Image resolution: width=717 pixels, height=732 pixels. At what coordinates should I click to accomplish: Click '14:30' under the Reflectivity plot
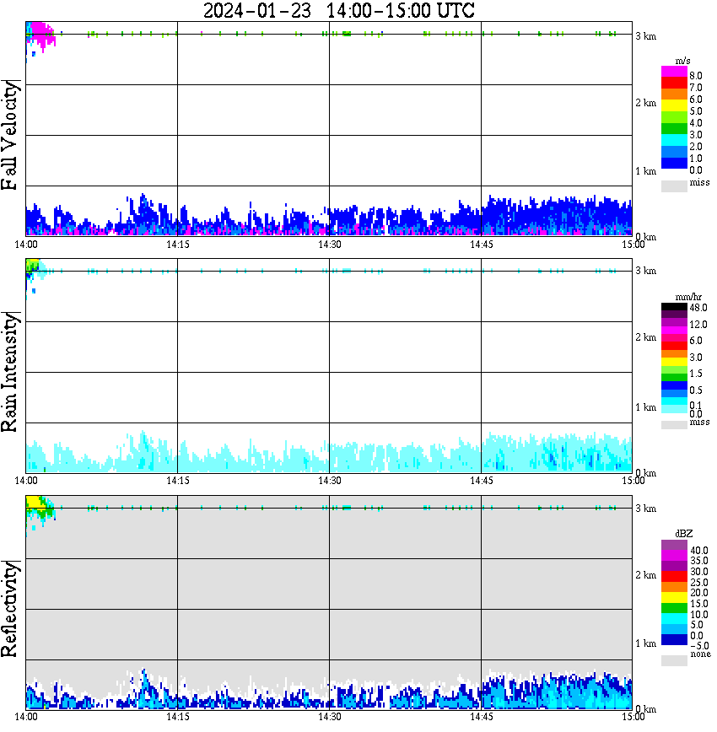pyautogui.click(x=329, y=717)
